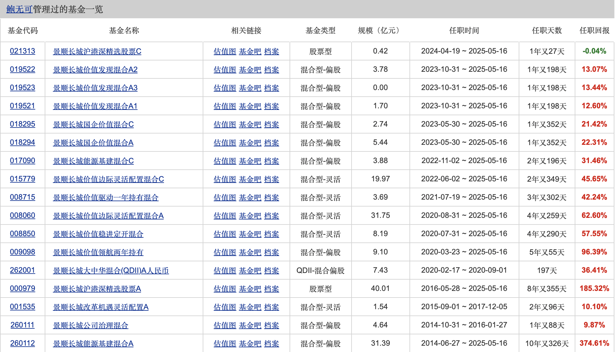The image size is (615, 352).
Task: Click fund code 017090
Action: [23, 161]
